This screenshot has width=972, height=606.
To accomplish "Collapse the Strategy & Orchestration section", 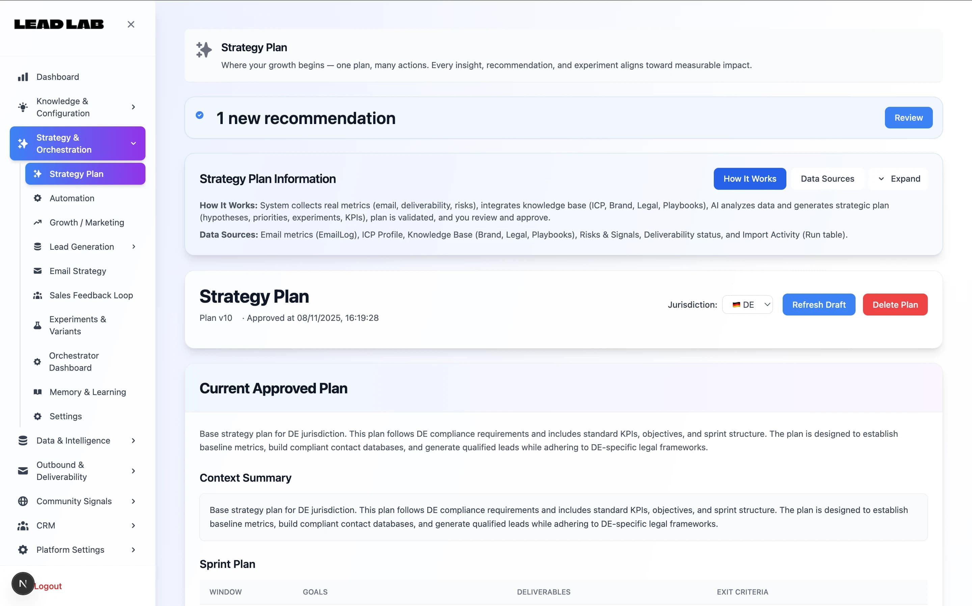I will 134,144.
